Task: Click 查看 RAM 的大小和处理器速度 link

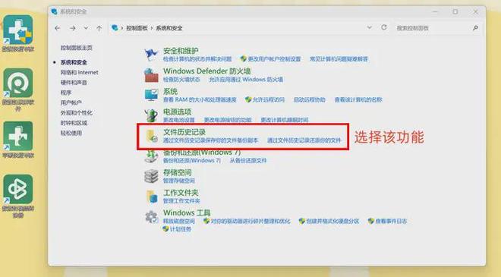Action: (x=200, y=99)
